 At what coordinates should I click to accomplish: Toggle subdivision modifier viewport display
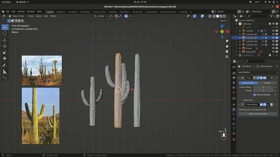point(261,78)
